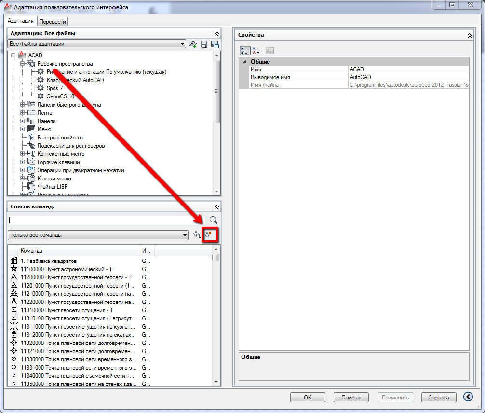This screenshot has height=413, width=485.
Task: Select the Классический AutoCAD workspace
Action: point(75,80)
